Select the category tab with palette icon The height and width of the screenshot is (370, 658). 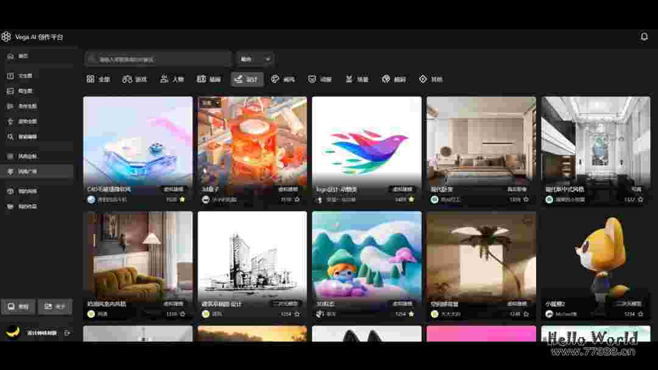click(x=283, y=79)
